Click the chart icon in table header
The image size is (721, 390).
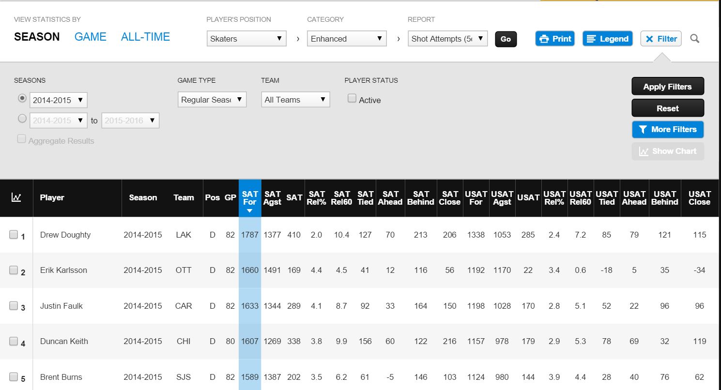click(16, 197)
